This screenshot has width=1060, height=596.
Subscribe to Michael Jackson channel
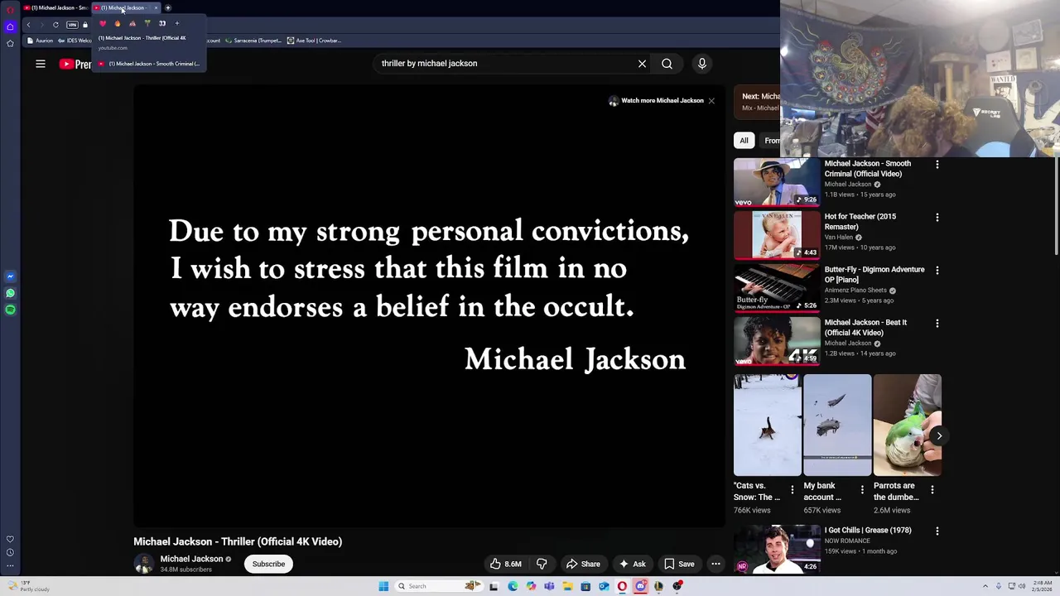268,564
